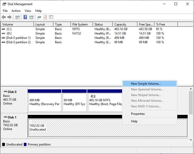Select the Disk 0 header panel
This screenshot has width=194, height=154.
(x=14, y=100)
